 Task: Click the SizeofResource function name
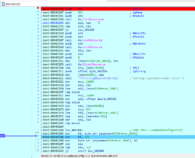tap(94, 64)
